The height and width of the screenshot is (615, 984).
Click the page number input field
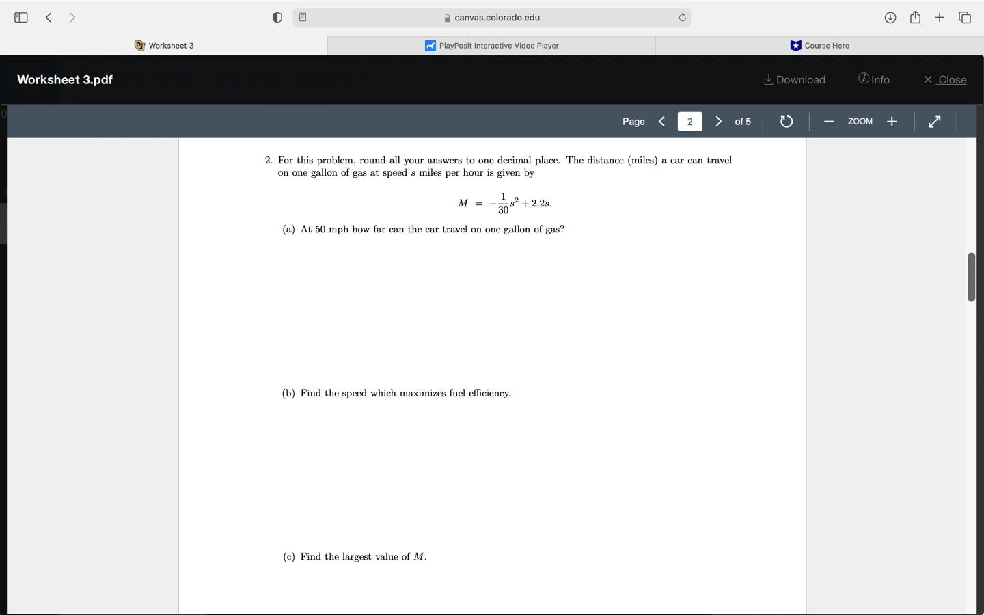click(689, 121)
